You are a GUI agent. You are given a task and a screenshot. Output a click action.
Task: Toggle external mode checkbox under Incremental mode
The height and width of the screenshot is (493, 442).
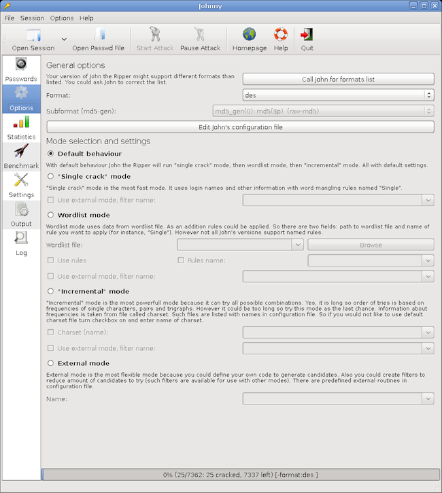click(x=50, y=348)
